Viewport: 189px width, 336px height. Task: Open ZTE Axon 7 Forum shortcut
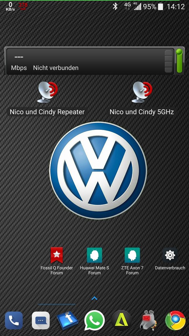(x=132, y=261)
